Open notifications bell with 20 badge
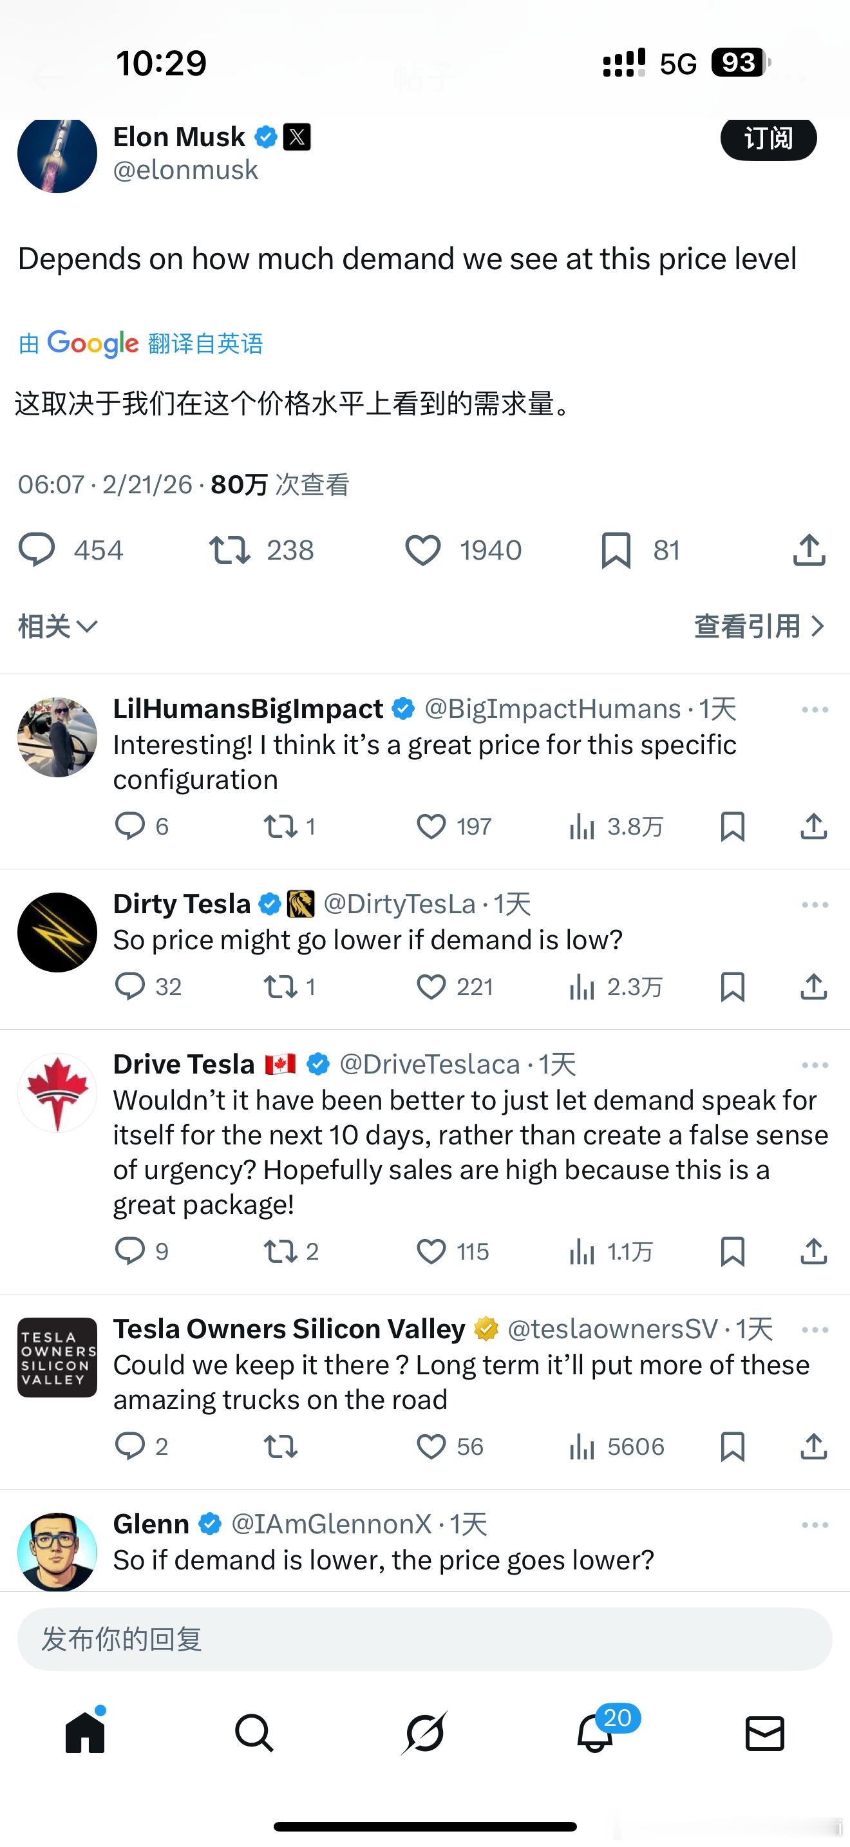850x1847 pixels. coord(595,1732)
